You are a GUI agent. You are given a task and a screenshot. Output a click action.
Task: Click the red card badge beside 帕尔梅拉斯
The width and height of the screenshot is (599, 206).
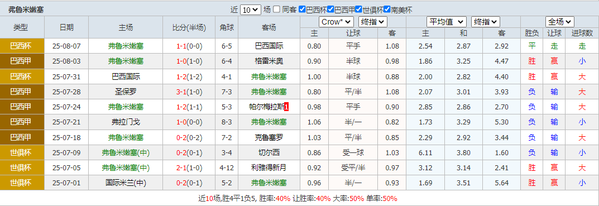[287, 107]
